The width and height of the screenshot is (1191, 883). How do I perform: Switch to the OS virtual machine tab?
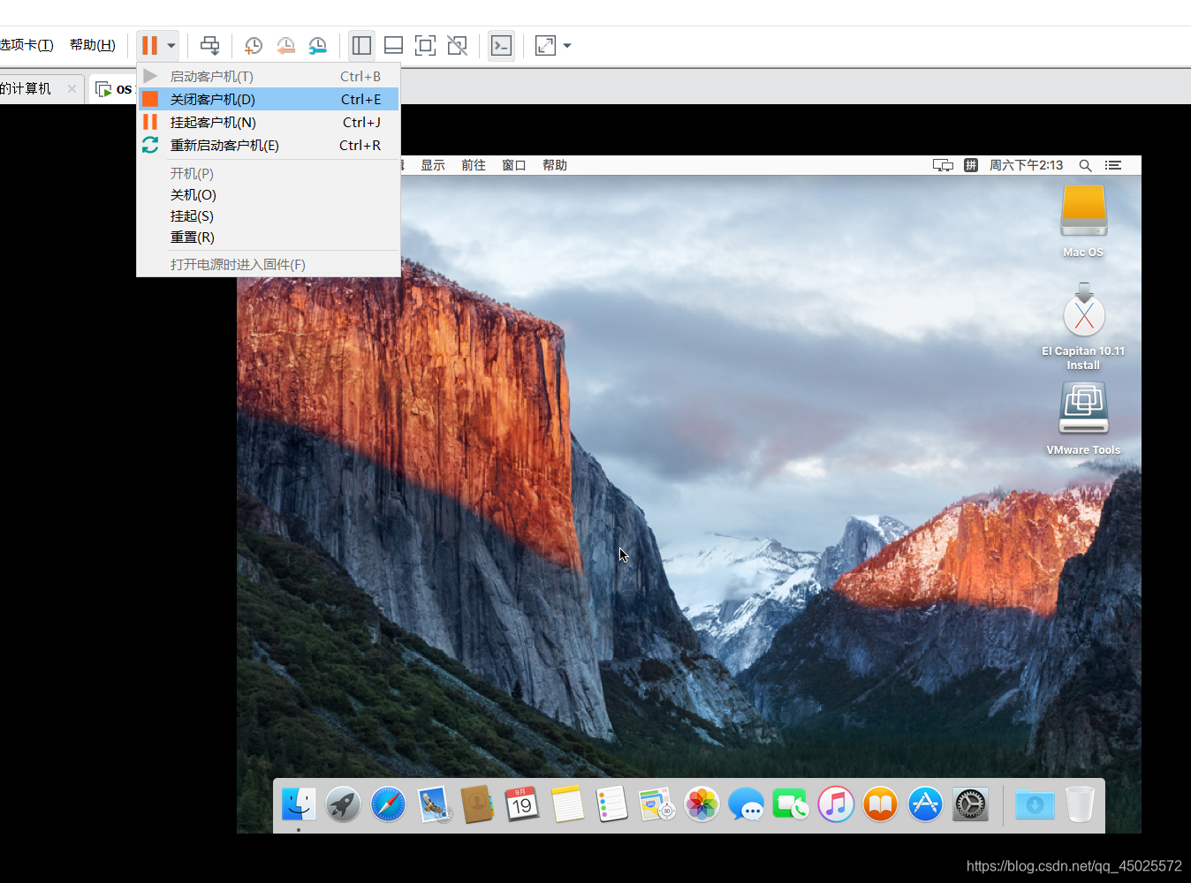[114, 89]
